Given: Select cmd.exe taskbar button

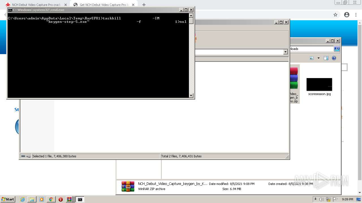Looking at the screenshot, I should pos(80,199).
